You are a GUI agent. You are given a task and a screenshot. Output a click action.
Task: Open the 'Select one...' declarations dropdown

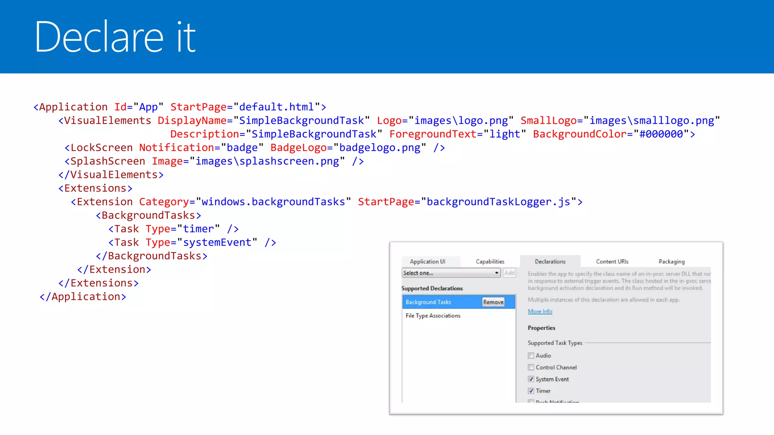[451, 273]
